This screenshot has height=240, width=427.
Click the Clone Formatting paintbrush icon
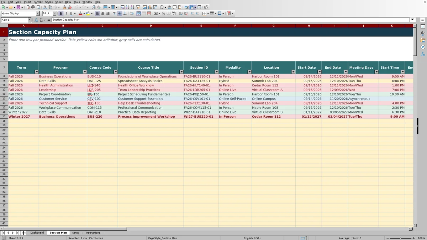(x=64, y=7)
